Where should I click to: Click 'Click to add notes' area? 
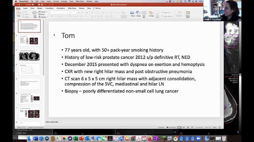click(x=52, y=122)
